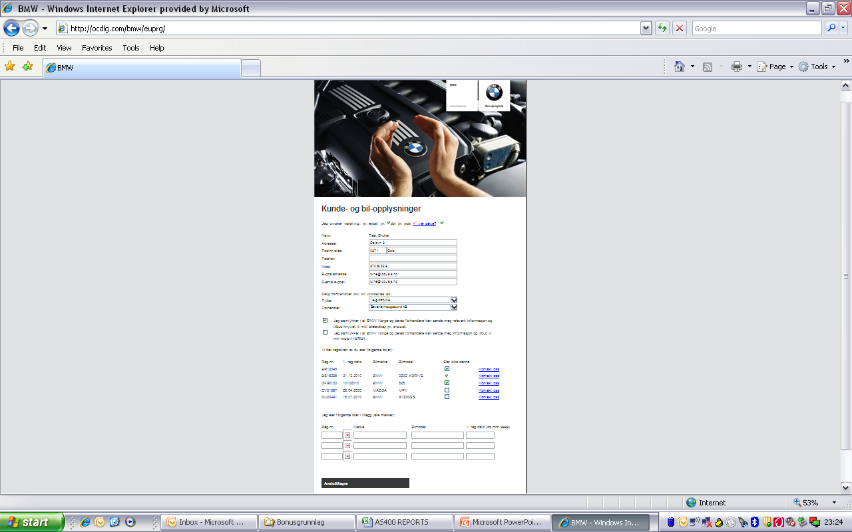Image resolution: width=852 pixels, height=532 pixels.
Task: Open the Edit menu
Action: coord(40,48)
